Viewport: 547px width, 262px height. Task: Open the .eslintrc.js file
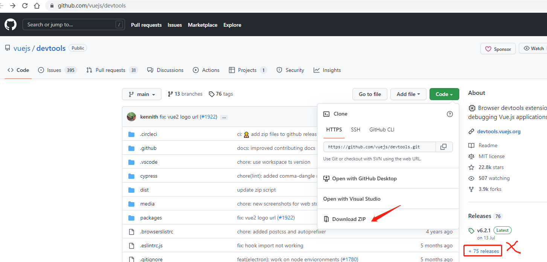coord(151,246)
